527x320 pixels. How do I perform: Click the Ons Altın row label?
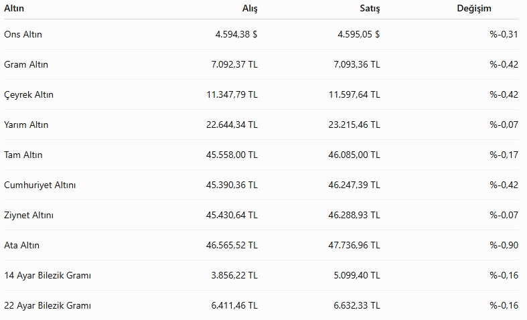point(23,34)
